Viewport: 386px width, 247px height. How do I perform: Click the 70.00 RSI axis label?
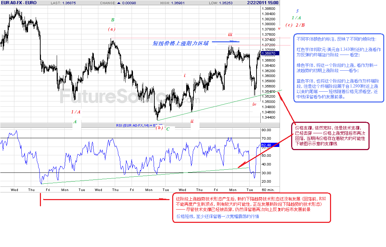click(266, 138)
